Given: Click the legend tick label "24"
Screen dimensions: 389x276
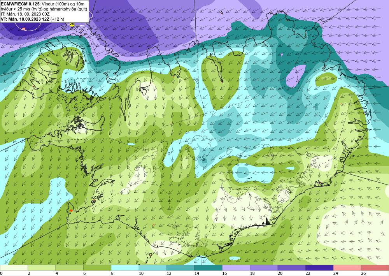Looking at the screenshot, I should [336, 274].
